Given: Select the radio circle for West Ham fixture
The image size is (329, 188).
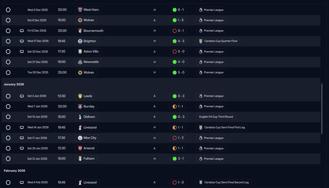Looking at the screenshot, I should [8, 10].
